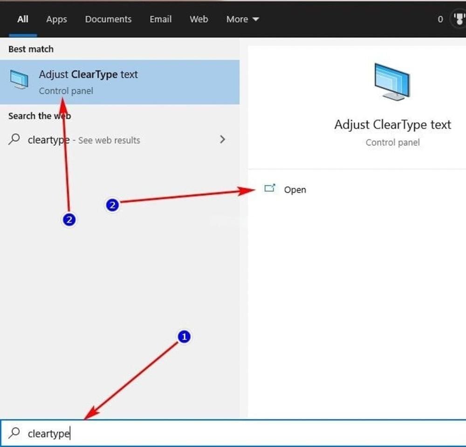Click Open to launch ClearType tuner
Screen dimensions: 466x447
(x=295, y=190)
